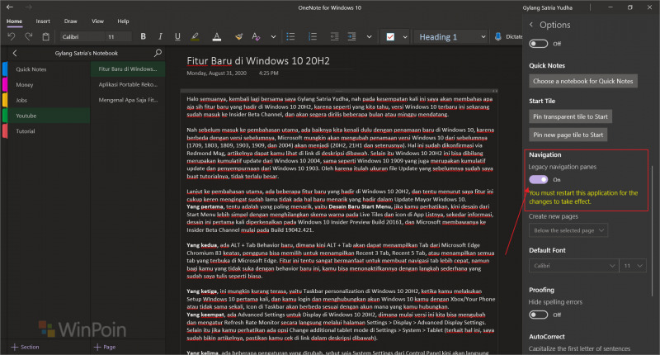
Task: Decrease paragraph indent
Action: point(334,36)
